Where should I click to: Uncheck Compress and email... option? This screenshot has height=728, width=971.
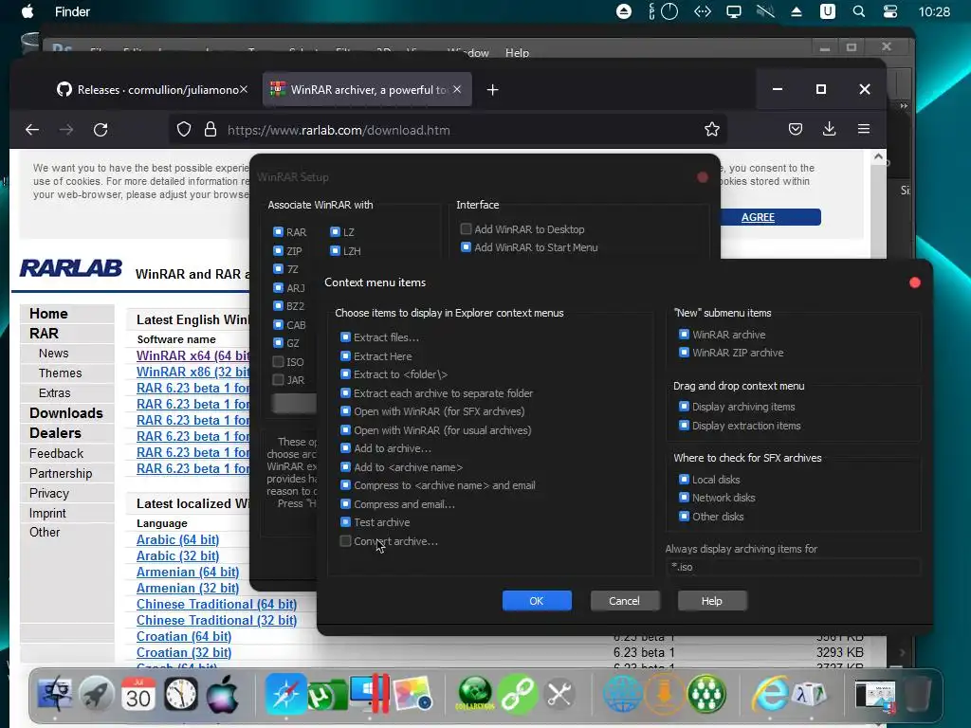[345, 504]
